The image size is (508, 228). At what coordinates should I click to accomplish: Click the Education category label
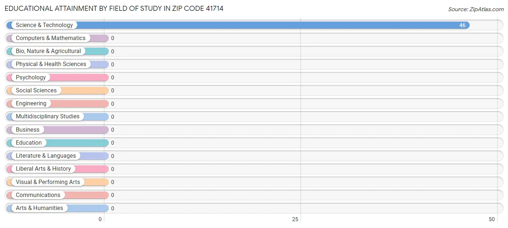click(29, 142)
